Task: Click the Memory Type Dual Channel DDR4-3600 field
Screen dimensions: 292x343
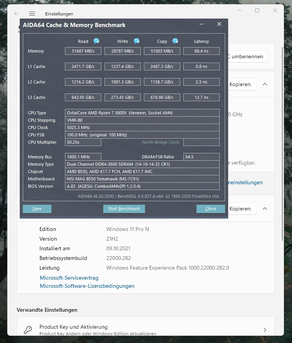Action: [142, 164]
